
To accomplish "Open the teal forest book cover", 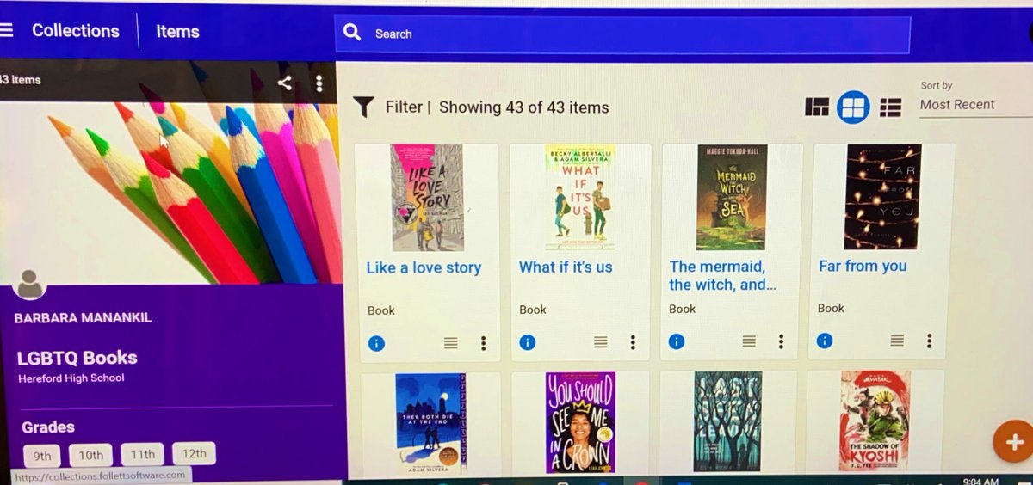I will point(728,421).
